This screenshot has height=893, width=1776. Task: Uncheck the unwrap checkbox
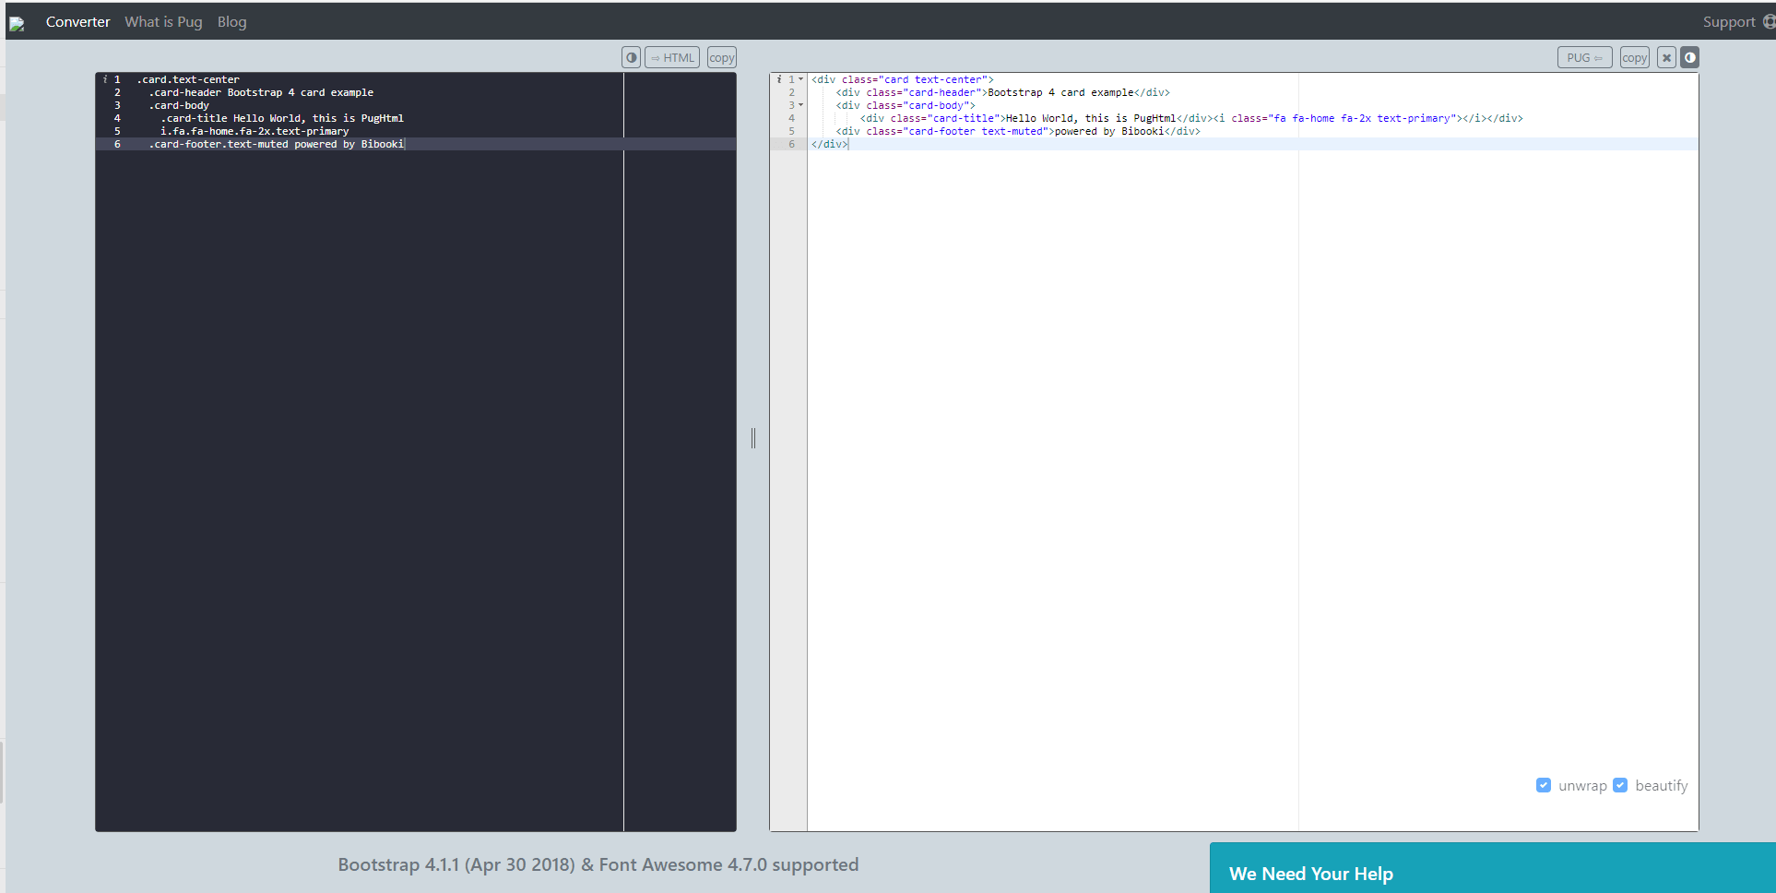pos(1543,785)
